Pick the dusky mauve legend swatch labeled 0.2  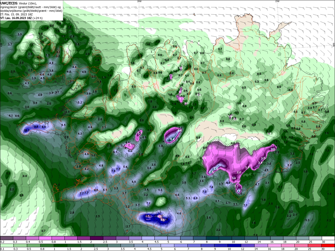coord(6,238)
